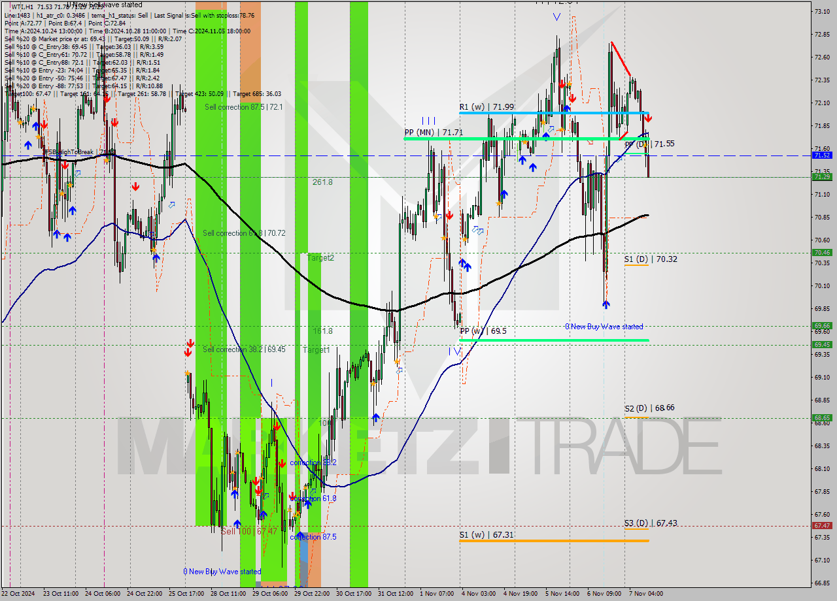Click the '28 Oct 11:00' time axis label
Screen dimensions: 837x601
228,594
